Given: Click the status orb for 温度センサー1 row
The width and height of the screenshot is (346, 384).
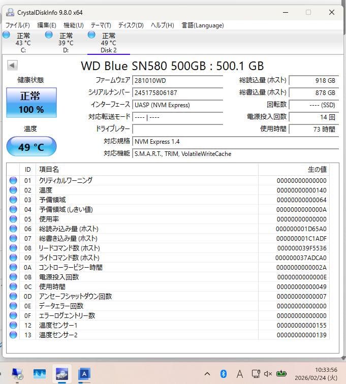Looking at the screenshot, I should point(13,325).
